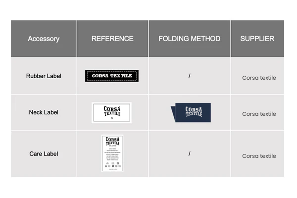Click the Corsa Textile logo atop the Care Label

tap(112, 141)
